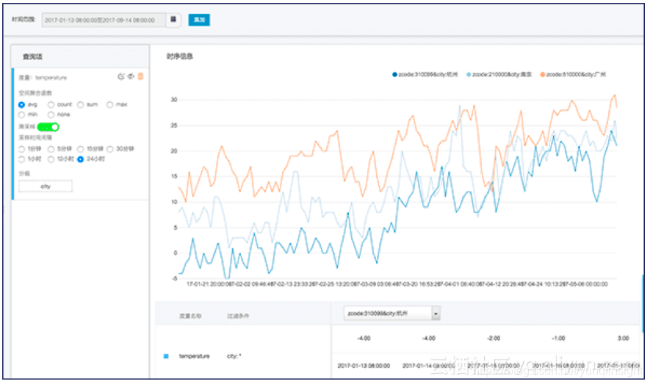Choose the 30分钟 sampling interval
Viewport: 650px width, 384px height.
(110, 149)
